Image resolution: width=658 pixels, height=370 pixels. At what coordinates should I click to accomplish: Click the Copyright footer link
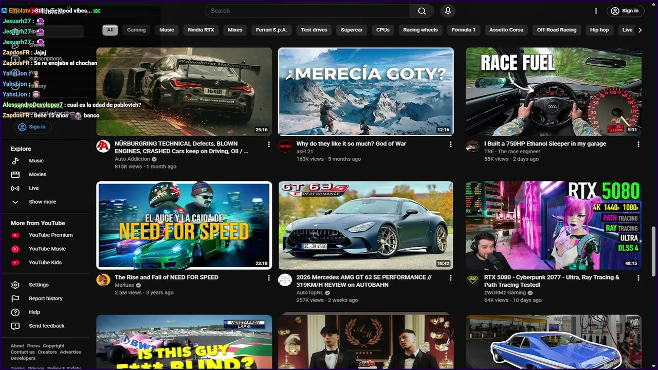coord(53,346)
